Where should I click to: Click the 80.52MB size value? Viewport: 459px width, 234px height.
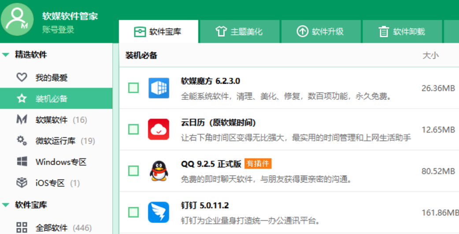[x=438, y=171]
